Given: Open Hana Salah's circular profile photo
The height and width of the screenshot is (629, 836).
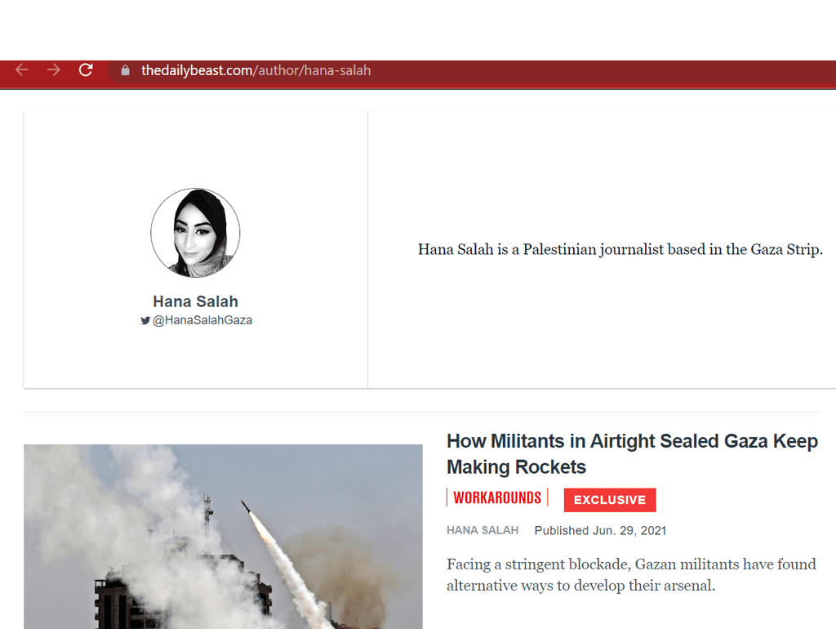Looking at the screenshot, I should [x=195, y=233].
